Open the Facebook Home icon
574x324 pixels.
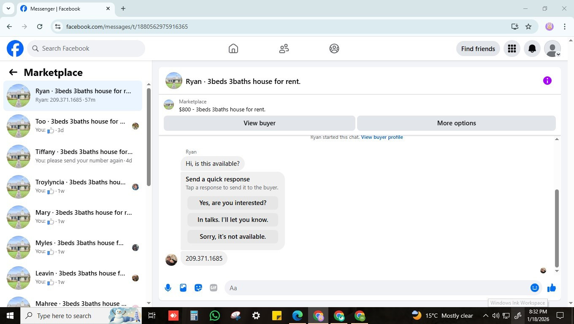233,49
